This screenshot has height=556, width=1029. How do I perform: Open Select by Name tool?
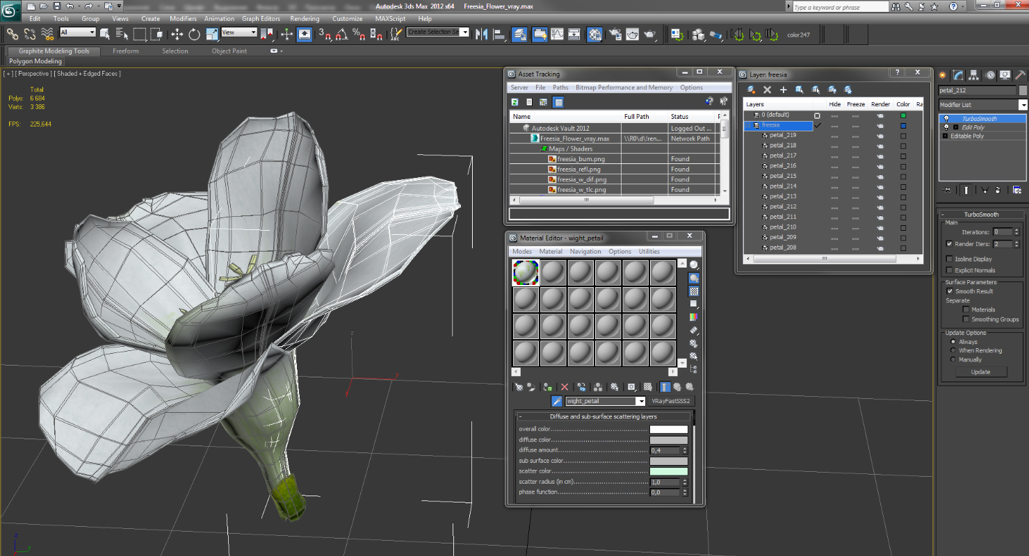(x=123, y=33)
